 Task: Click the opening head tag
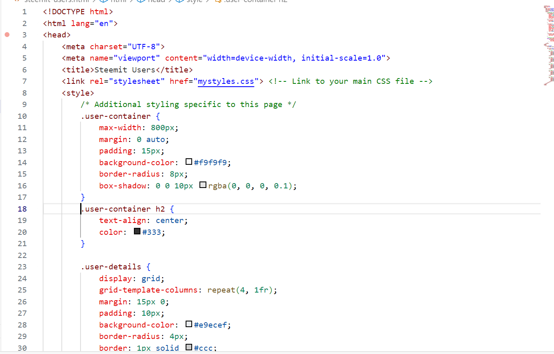tap(57, 35)
